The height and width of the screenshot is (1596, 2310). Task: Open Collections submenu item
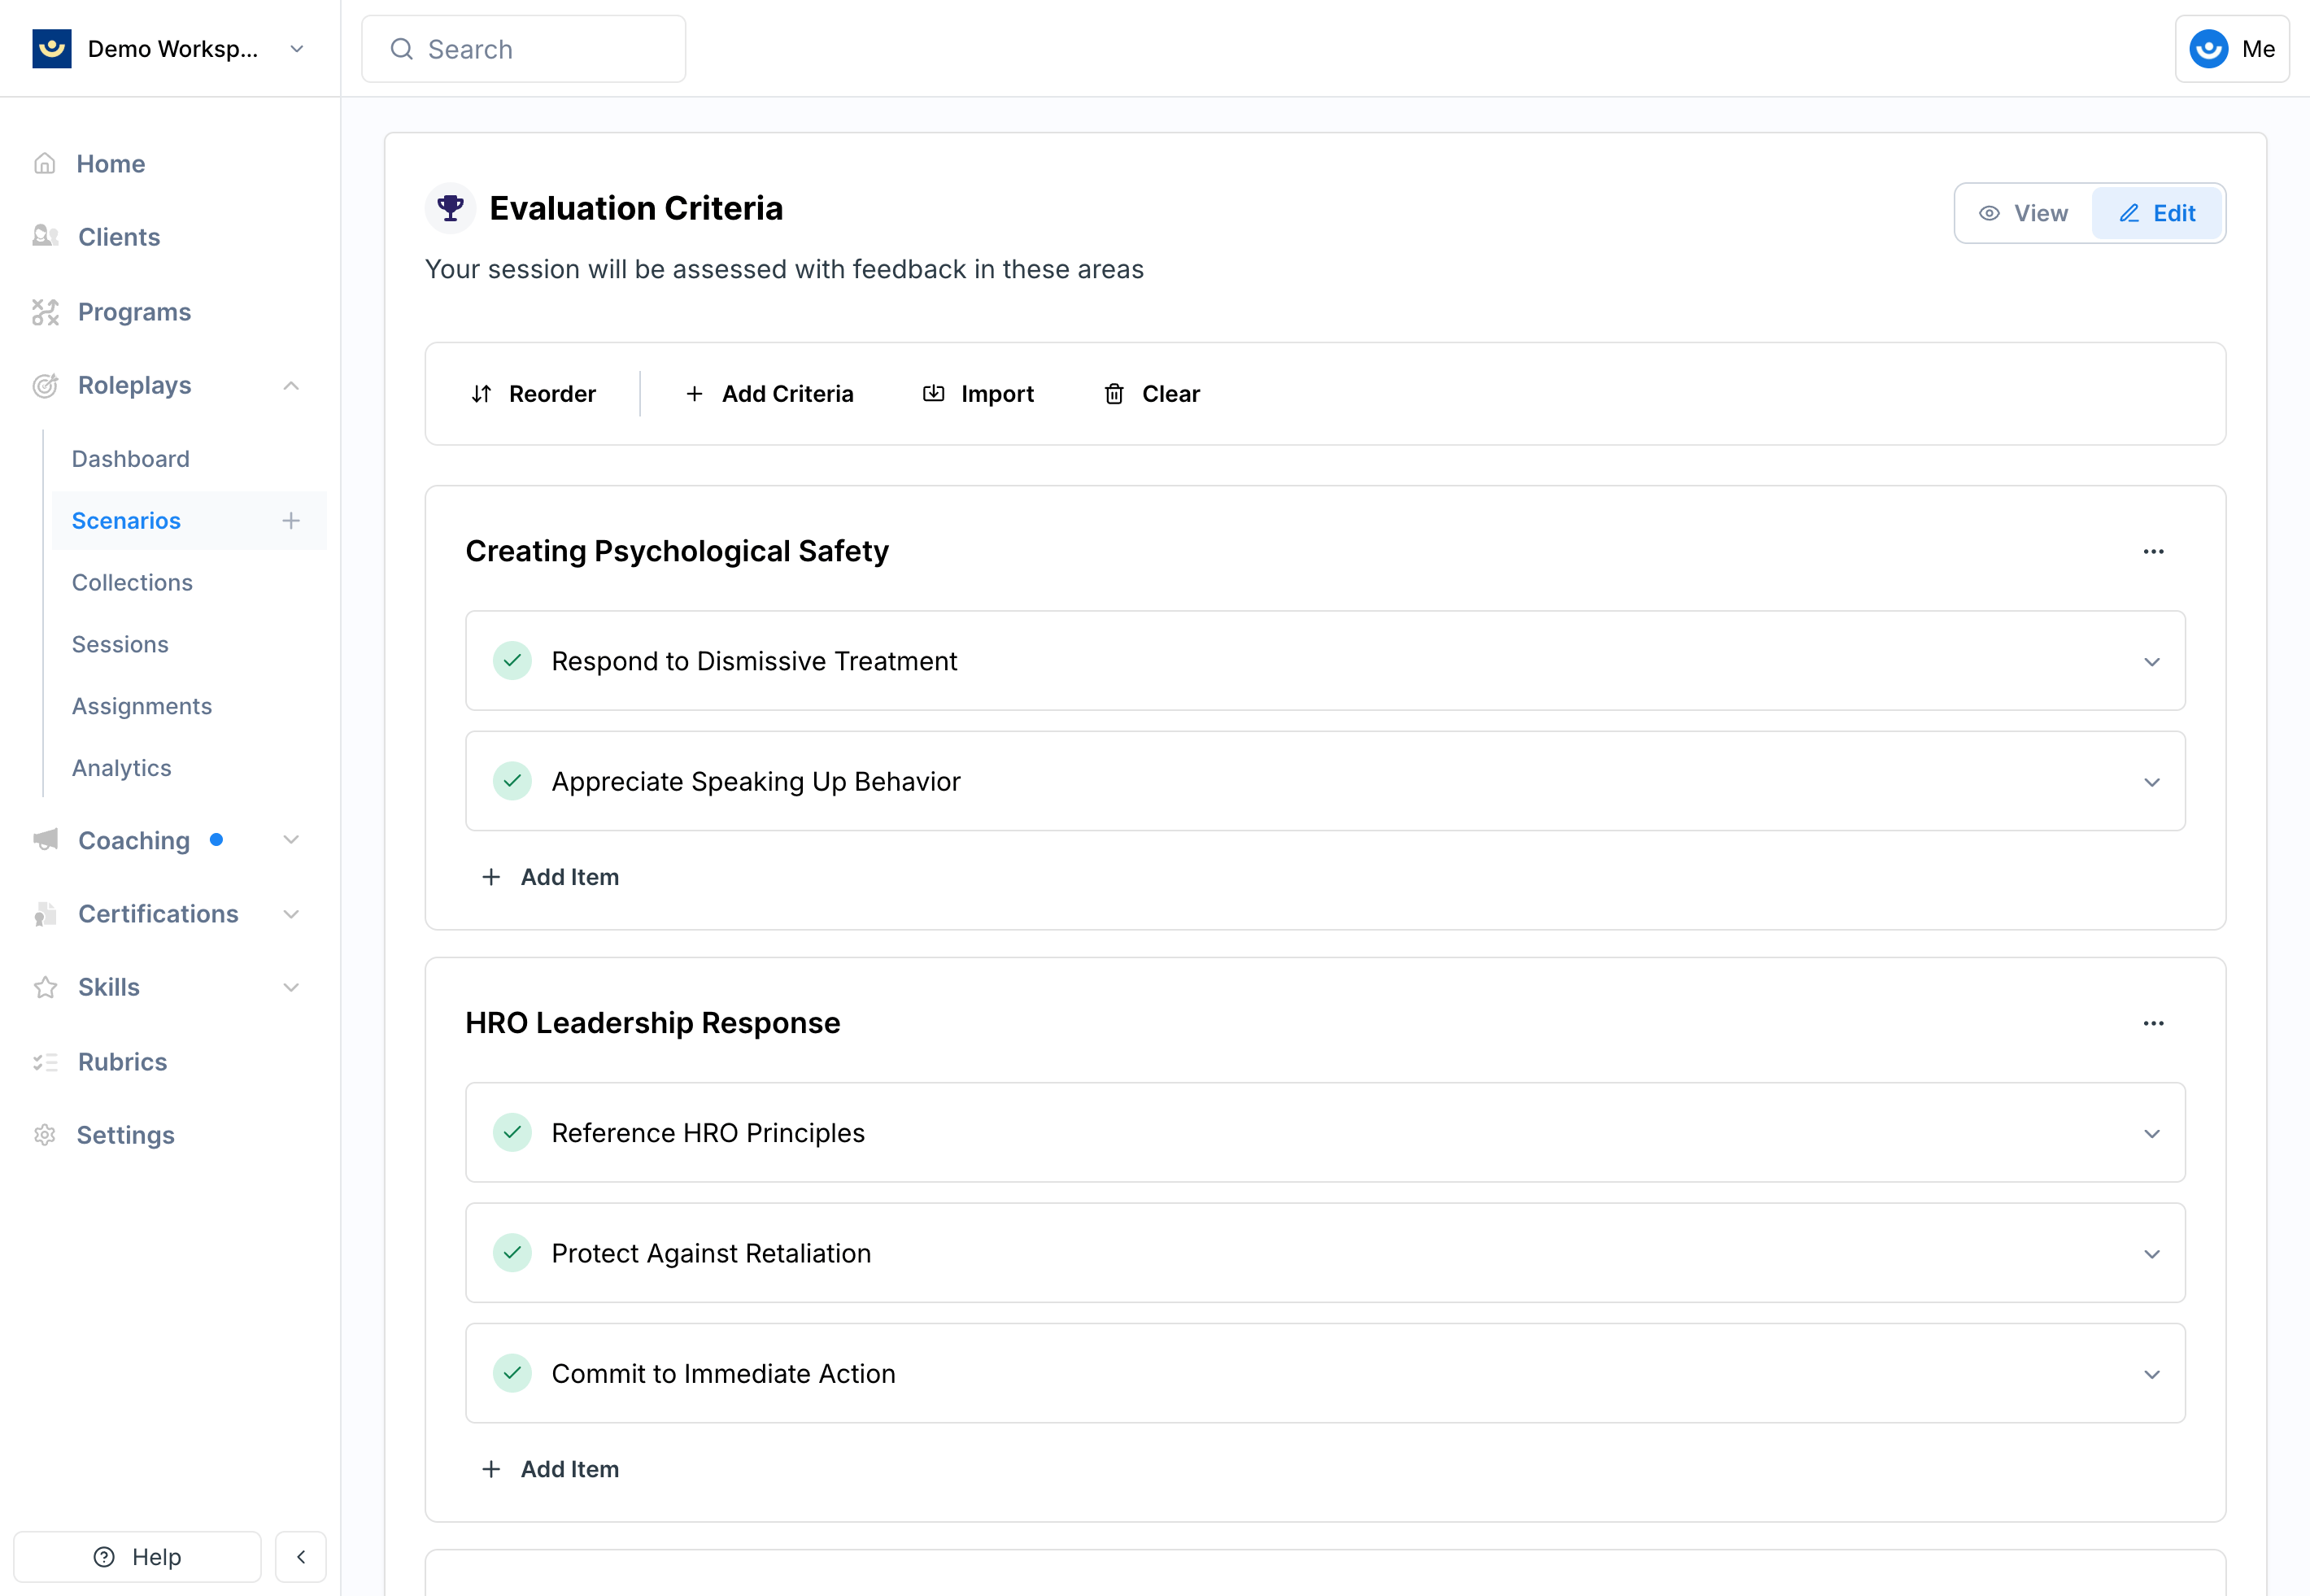click(132, 582)
